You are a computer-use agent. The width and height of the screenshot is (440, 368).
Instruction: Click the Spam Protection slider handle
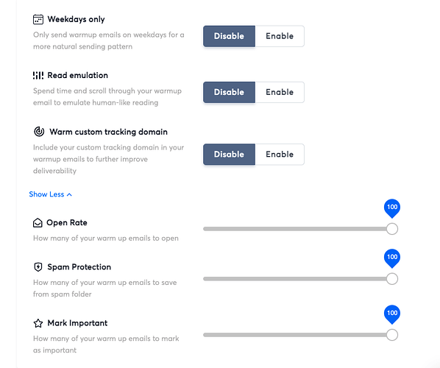pyautogui.click(x=392, y=279)
